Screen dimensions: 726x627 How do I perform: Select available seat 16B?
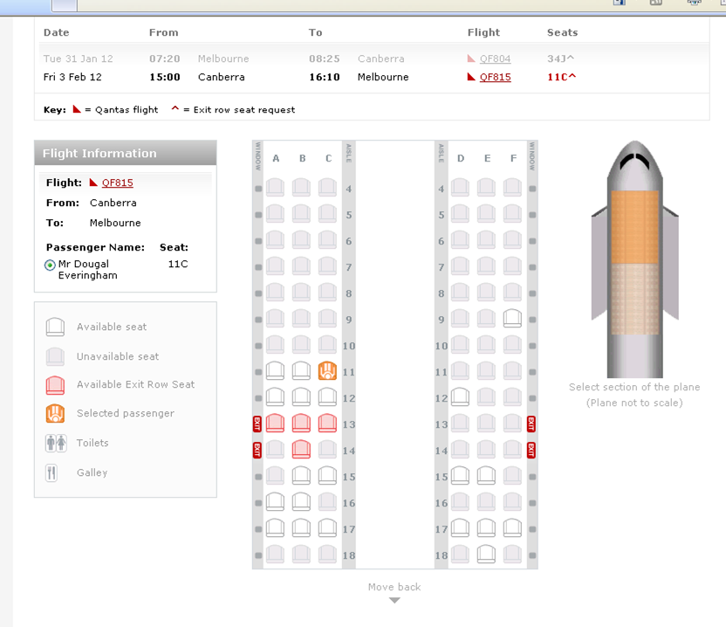pyautogui.click(x=301, y=502)
